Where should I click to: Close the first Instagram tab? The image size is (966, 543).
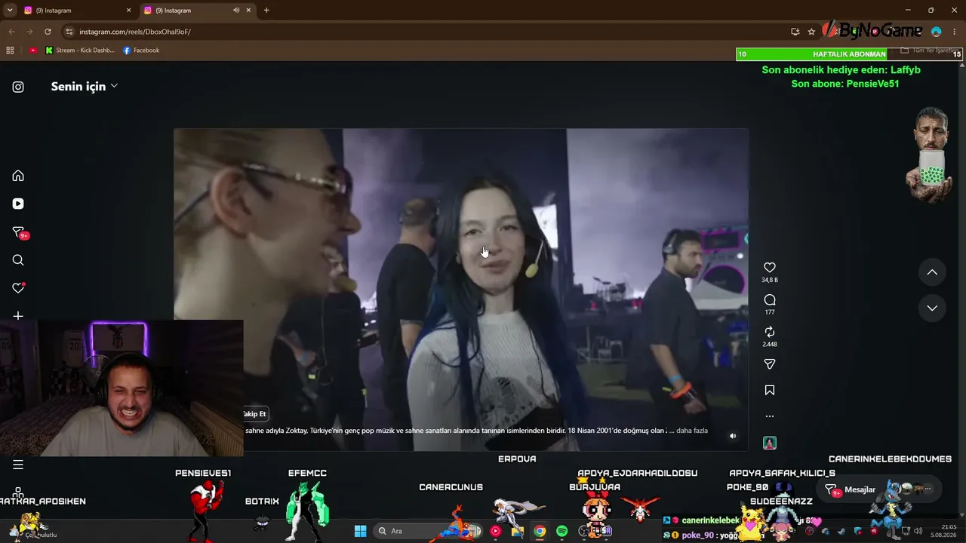pos(128,11)
